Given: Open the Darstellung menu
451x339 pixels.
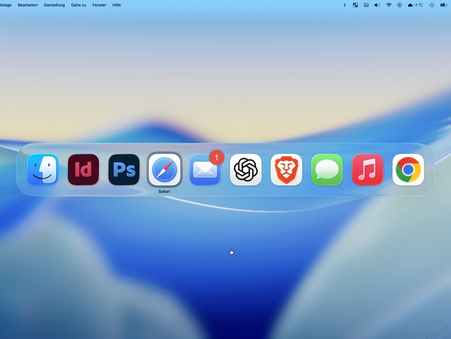Looking at the screenshot, I should (x=54, y=5).
